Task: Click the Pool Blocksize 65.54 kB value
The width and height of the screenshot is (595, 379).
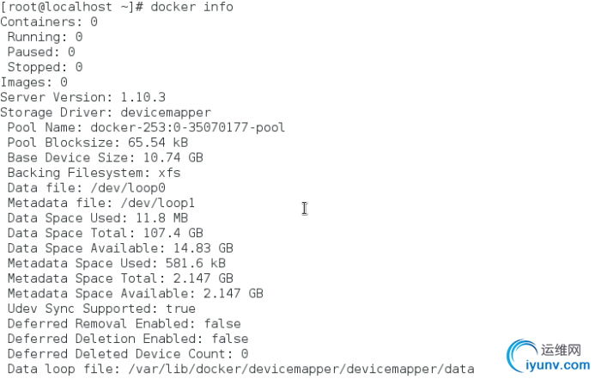Action: coord(158,143)
